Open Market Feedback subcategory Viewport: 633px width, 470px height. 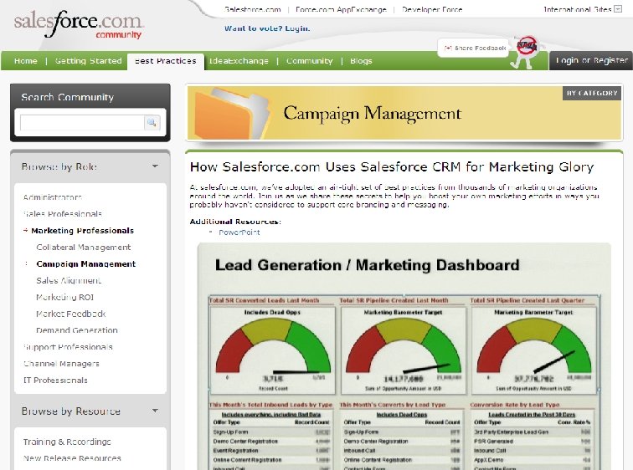[x=71, y=314]
